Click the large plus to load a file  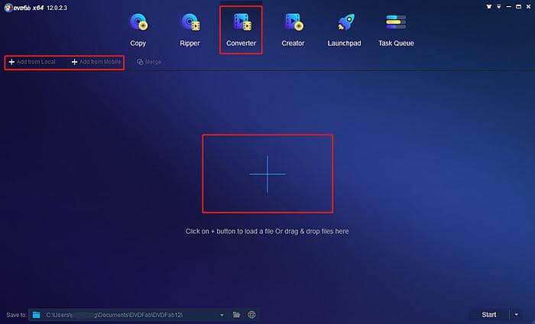point(267,174)
